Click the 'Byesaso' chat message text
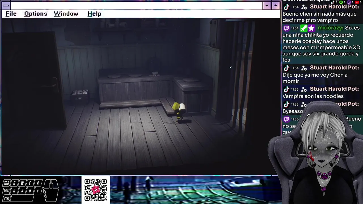This screenshot has height=204, width=363. coord(293,111)
